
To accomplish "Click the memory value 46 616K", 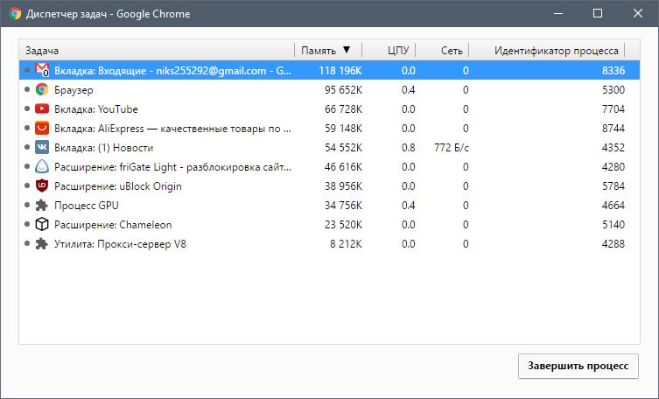I will tap(343, 167).
